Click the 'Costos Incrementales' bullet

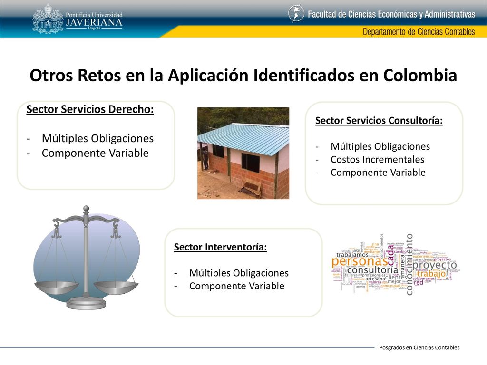point(377,160)
